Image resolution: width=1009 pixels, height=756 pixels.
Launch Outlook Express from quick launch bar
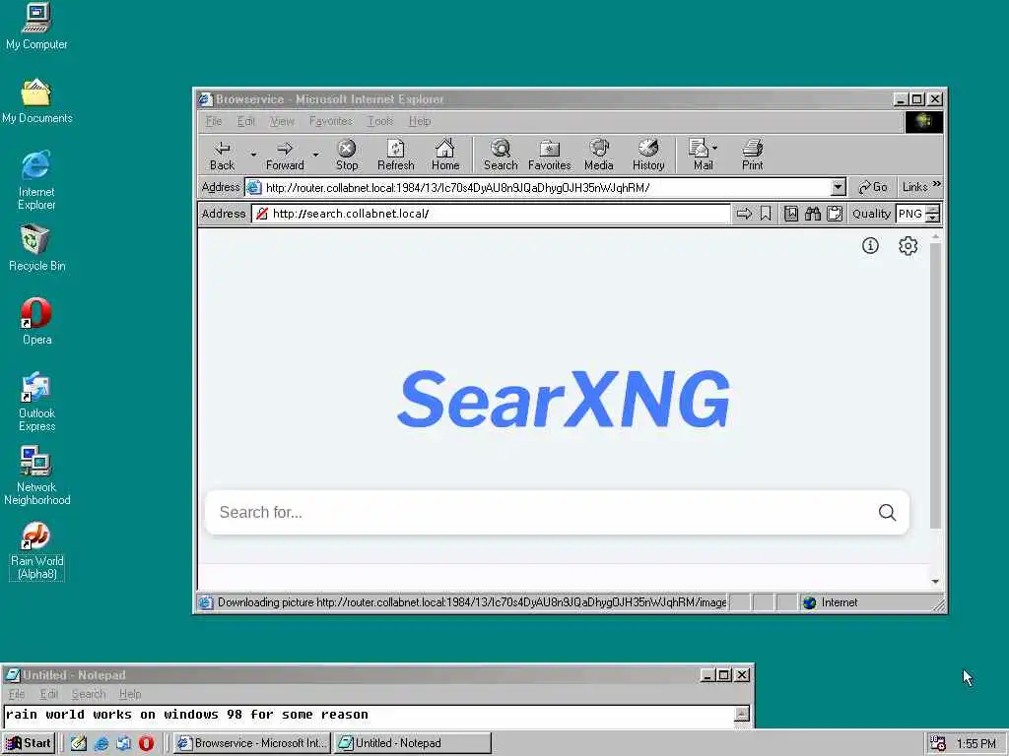coord(123,743)
